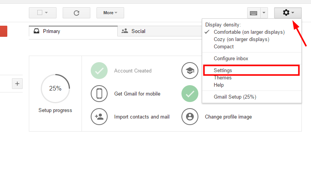Click the 25% setup progress circle
The height and width of the screenshot is (173, 311).
tap(55, 89)
